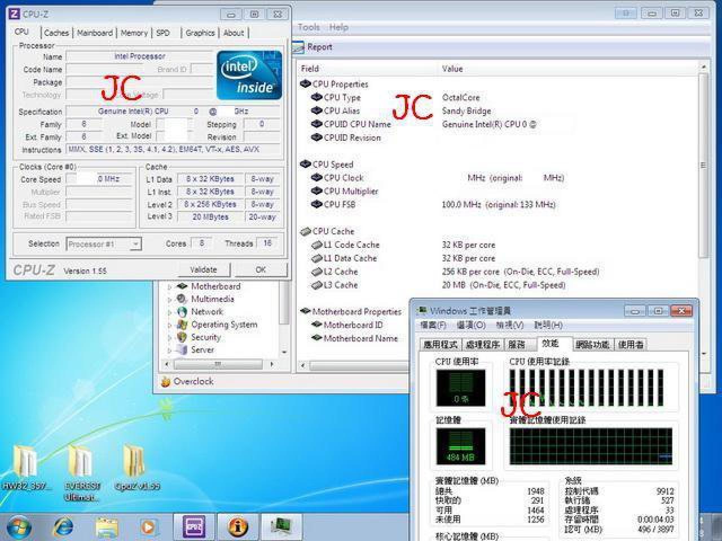Select the Security tree item
722x541 pixels.
pyautogui.click(x=206, y=337)
